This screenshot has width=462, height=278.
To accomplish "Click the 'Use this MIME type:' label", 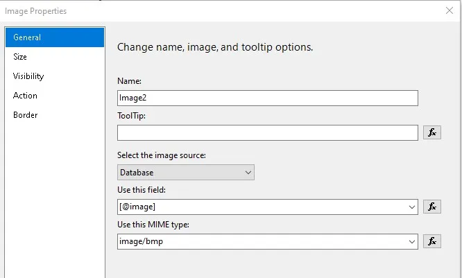I will pyautogui.click(x=154, y=224).
